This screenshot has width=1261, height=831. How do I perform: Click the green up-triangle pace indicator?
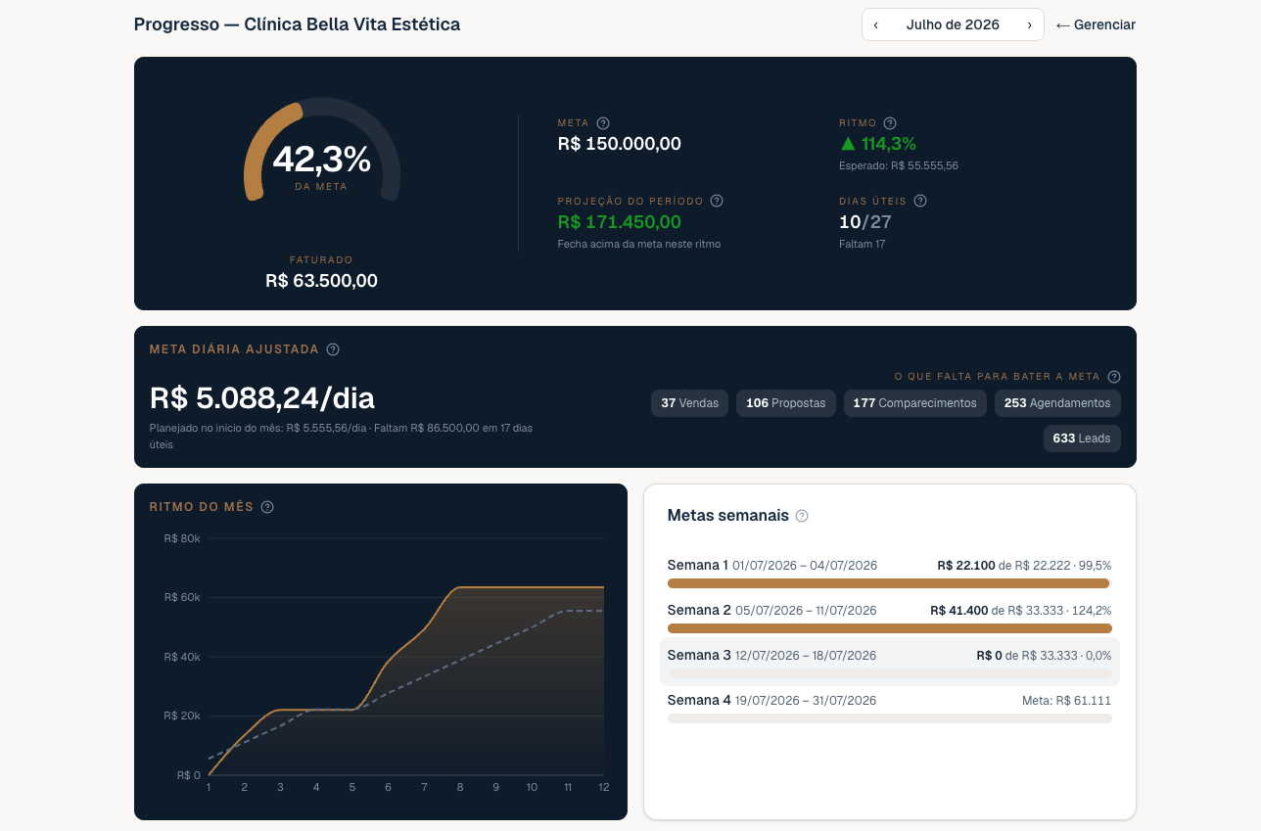pyautogui.click(x=848, y=143)
